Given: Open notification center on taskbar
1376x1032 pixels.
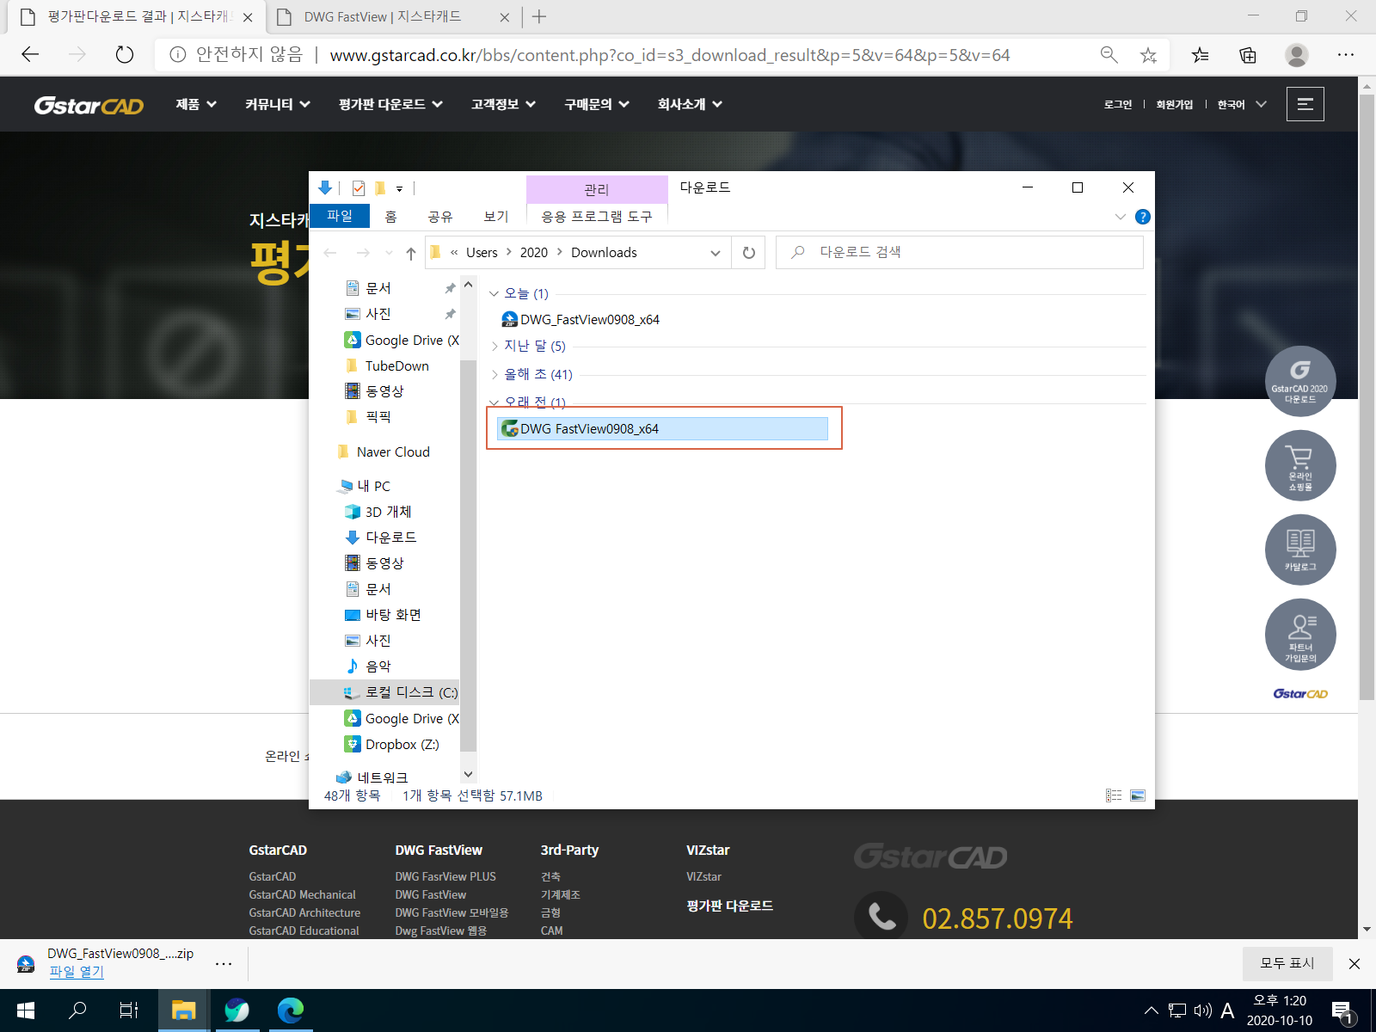Looking at the screenshot, I should (1342, 1011).
